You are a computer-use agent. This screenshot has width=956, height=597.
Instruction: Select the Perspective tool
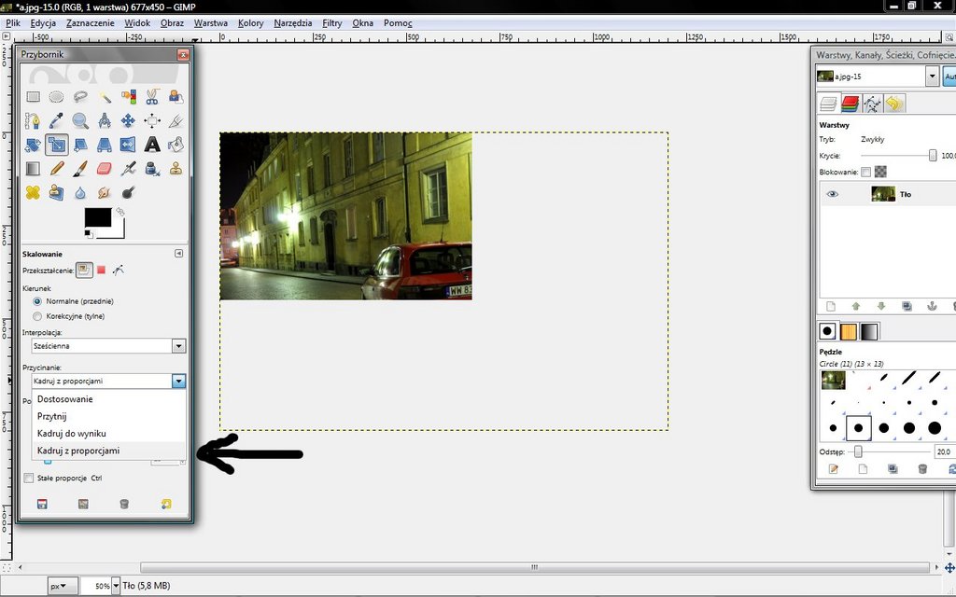pos(105,145)
